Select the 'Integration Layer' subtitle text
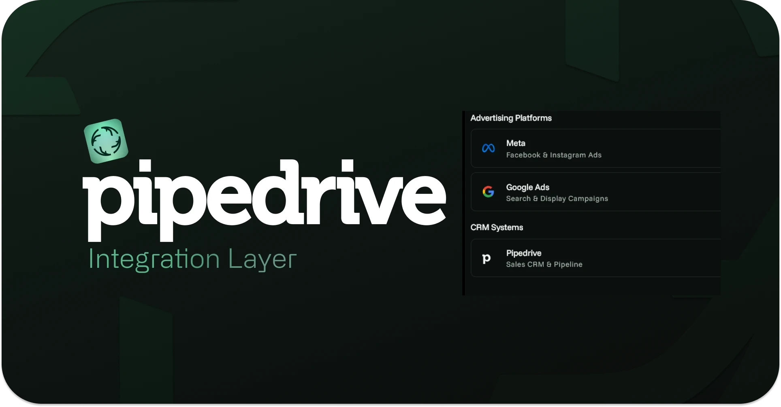Screen dimensions: 781x407 (192, 259)
